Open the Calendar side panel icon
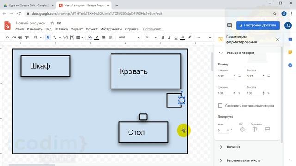 [x=290, y=40]
